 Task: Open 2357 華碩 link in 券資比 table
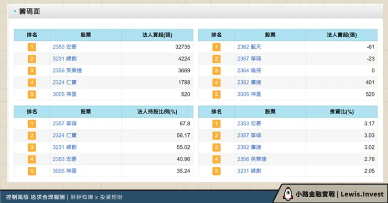[249, 135]
